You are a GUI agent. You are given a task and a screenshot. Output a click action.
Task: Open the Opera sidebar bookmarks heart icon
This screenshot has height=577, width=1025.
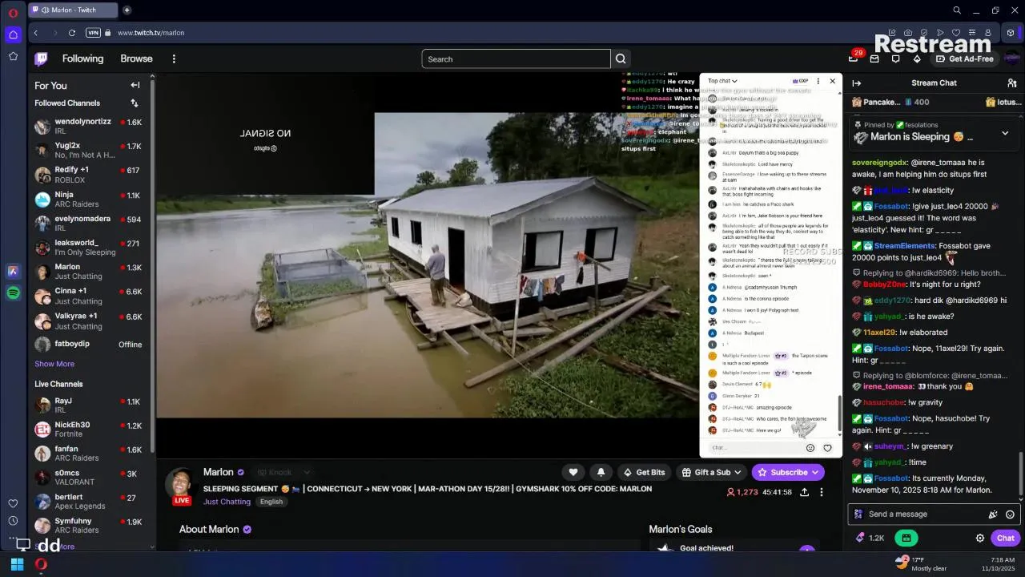click(13, 503)
